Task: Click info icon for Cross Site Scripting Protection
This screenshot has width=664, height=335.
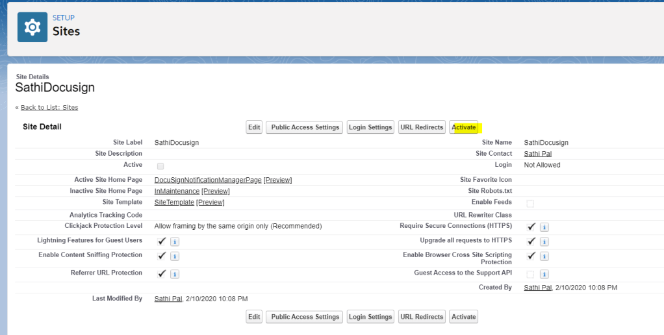Action: pos(544,256)
